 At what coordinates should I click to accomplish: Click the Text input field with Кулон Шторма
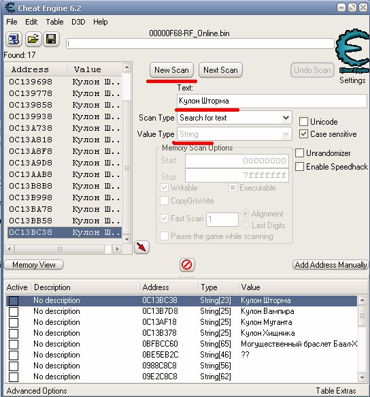click(x=272, y=101)
